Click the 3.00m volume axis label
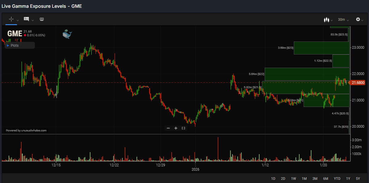Viewport: 369px width, 183px height. (x=357, y=140)
